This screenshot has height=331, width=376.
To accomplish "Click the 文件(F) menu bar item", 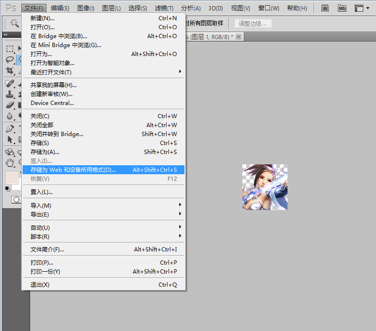I will click(34, 9).
